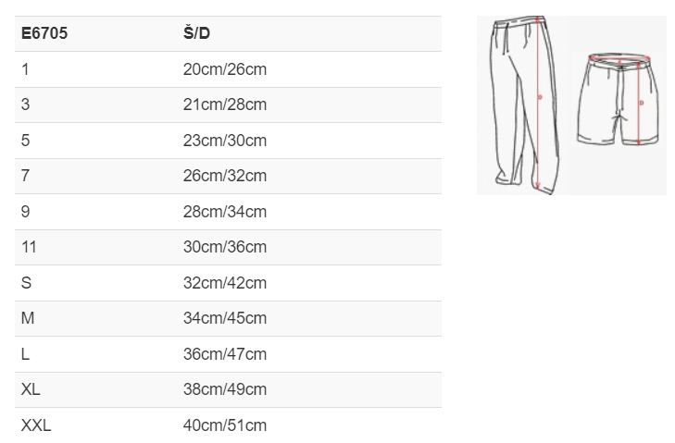Click the shorts sketch in the diagram
Image resolution: width=675 pixels, height=443 pixels.
(619, 99)
